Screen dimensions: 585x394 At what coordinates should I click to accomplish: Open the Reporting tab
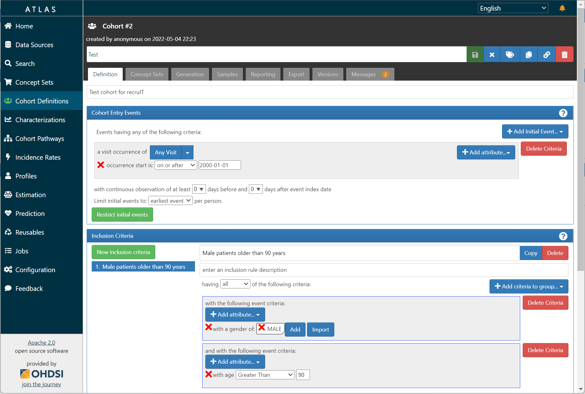(x=263, y=74)
